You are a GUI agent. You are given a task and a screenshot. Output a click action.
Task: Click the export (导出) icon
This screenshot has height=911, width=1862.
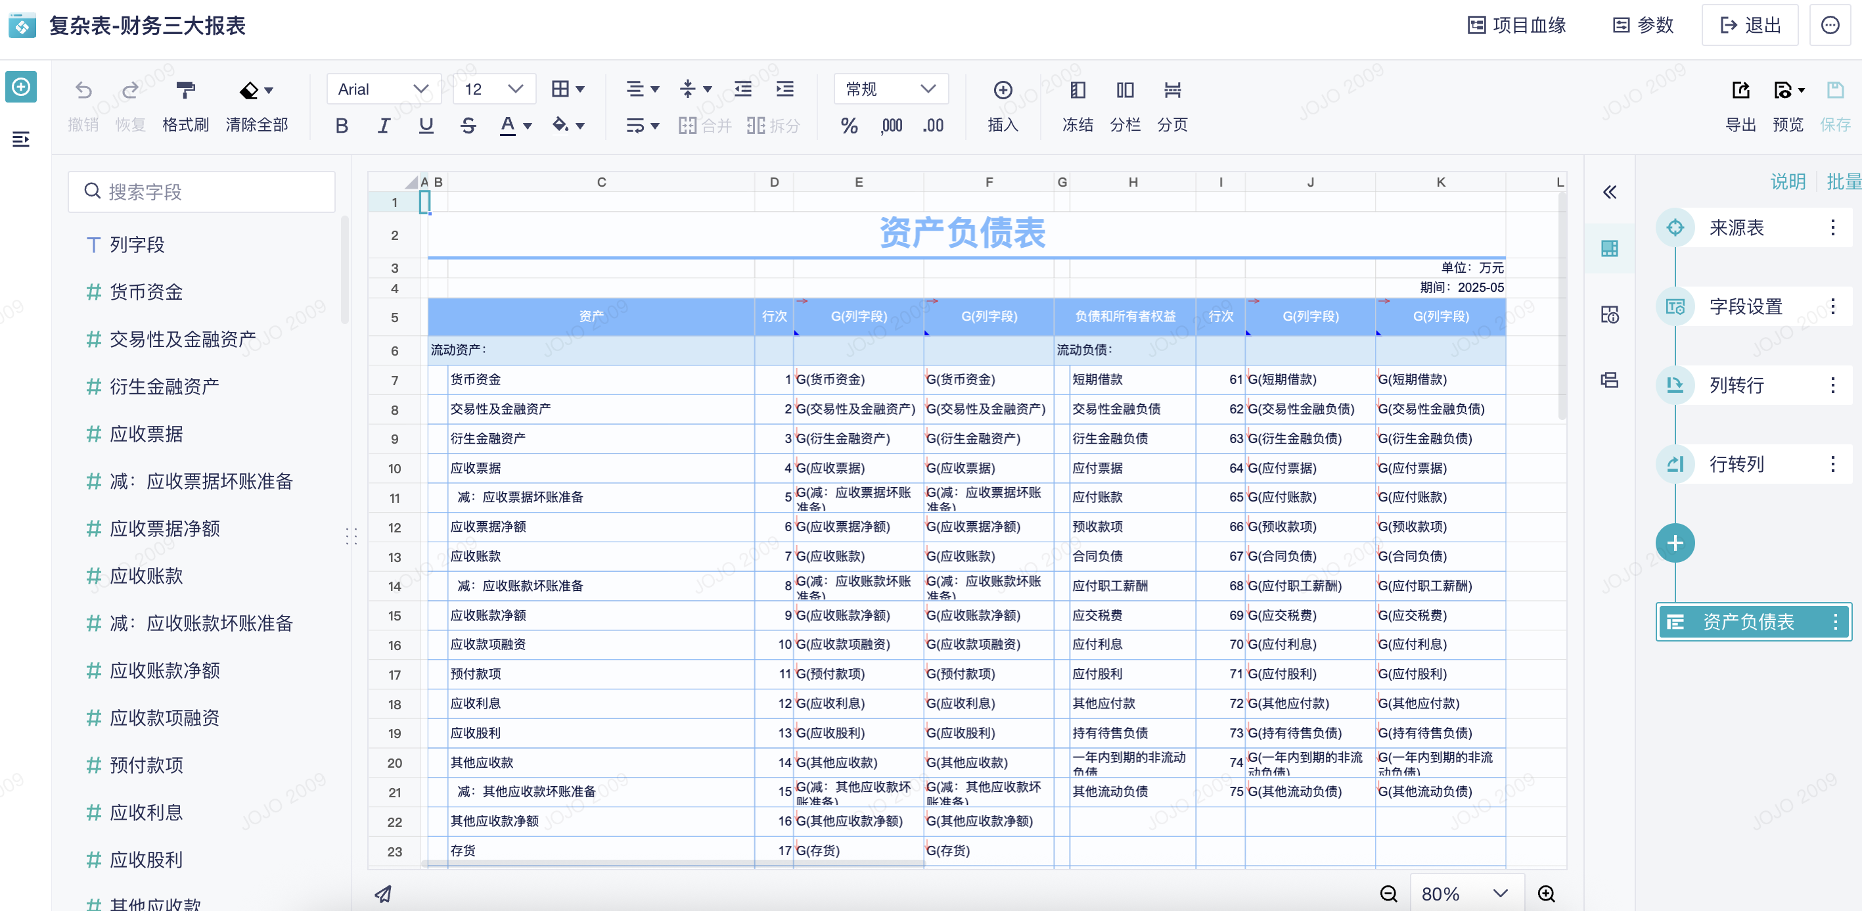coord(1740,91)
